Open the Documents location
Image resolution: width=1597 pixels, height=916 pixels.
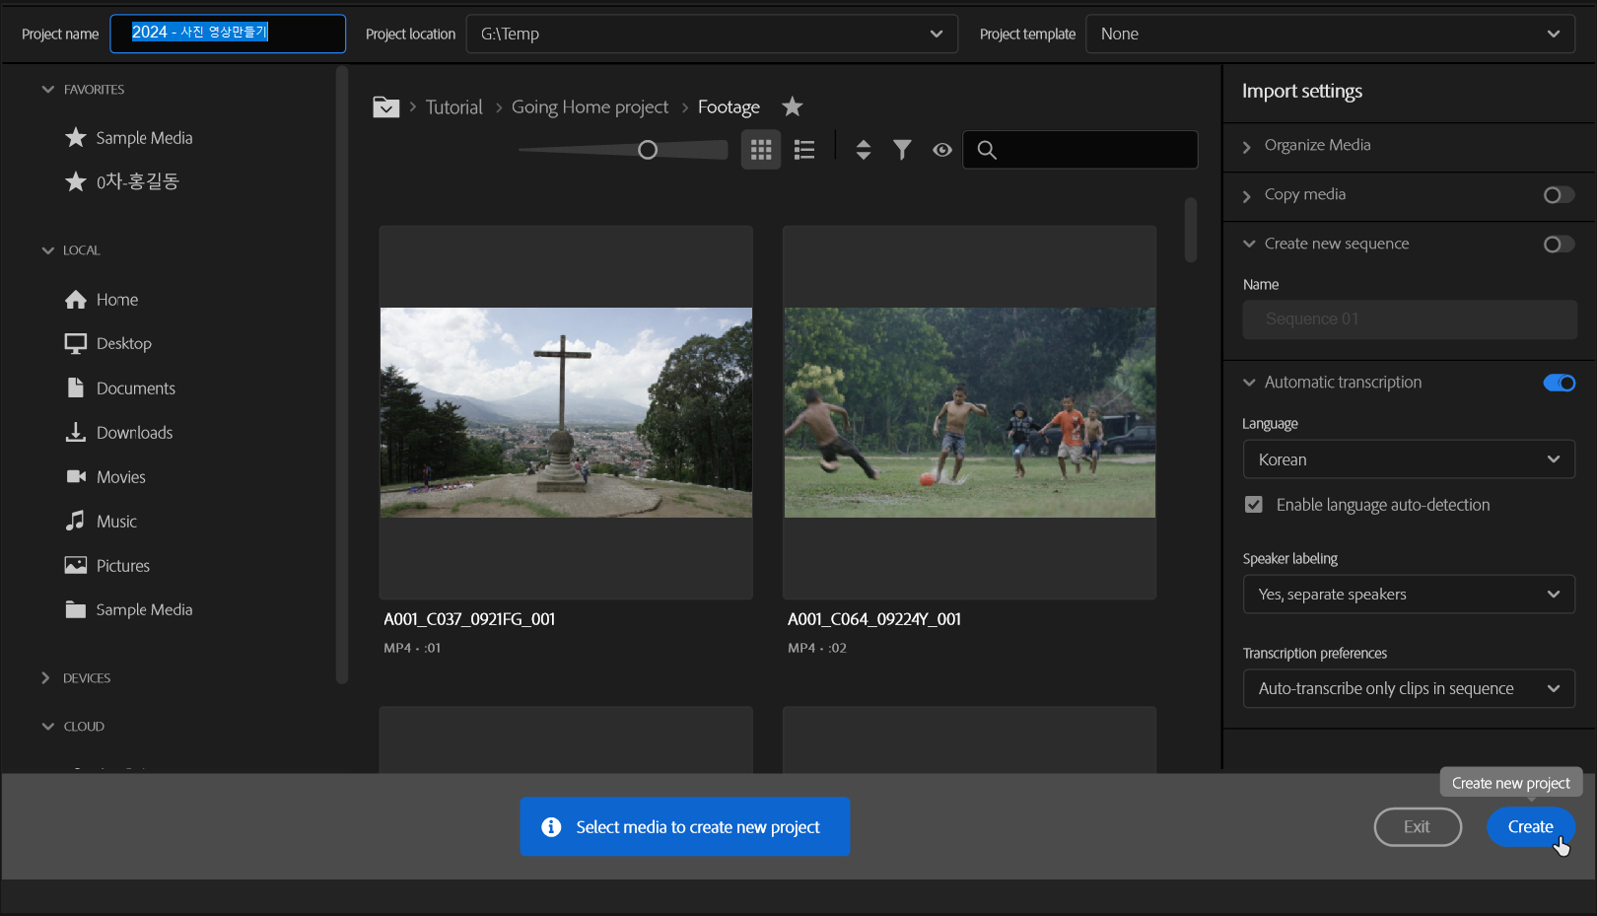120,388
